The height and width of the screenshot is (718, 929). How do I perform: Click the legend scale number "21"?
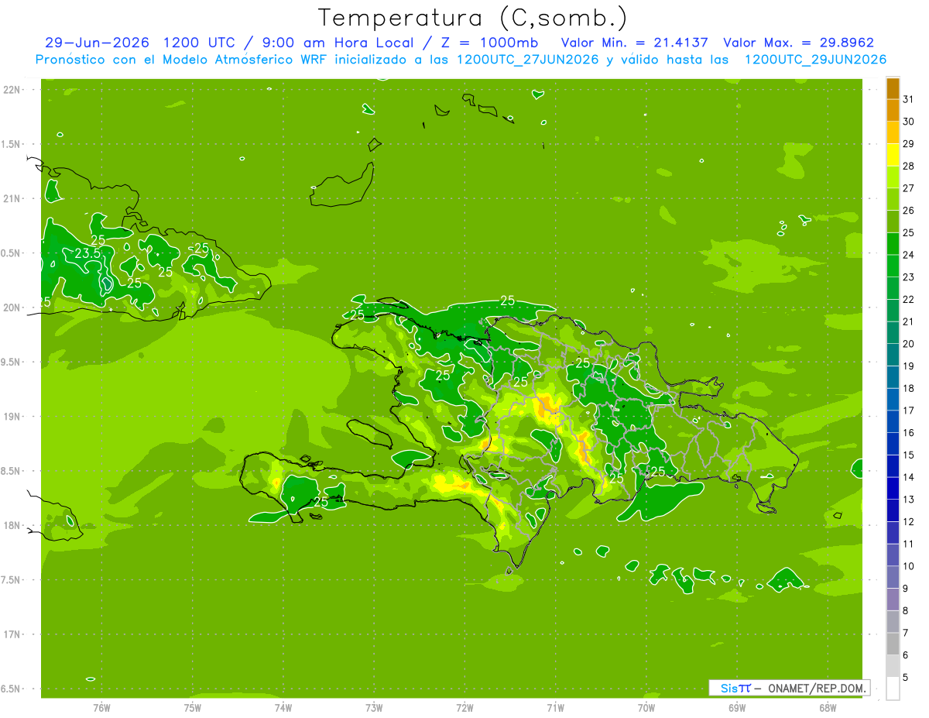point(909,321)
